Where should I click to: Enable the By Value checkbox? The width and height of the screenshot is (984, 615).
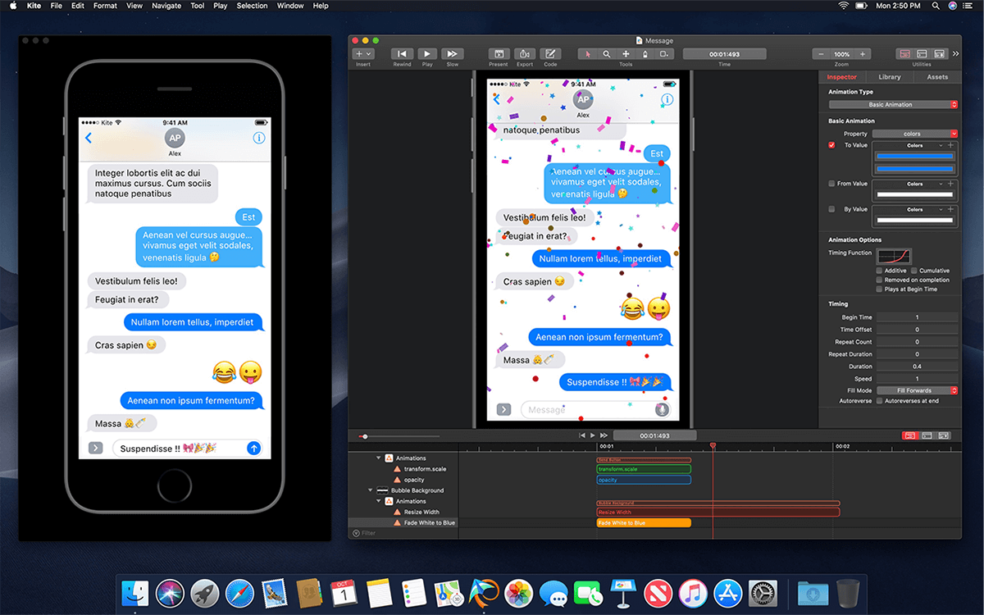[832, 209]
